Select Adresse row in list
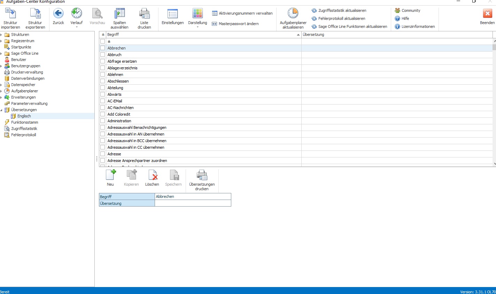 point(296,154)
